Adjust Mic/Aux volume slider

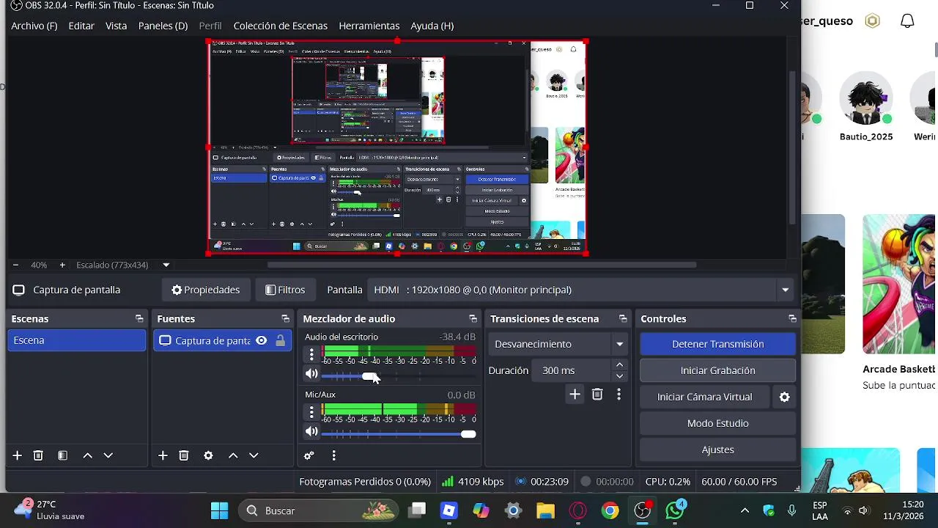click(399, 434)
